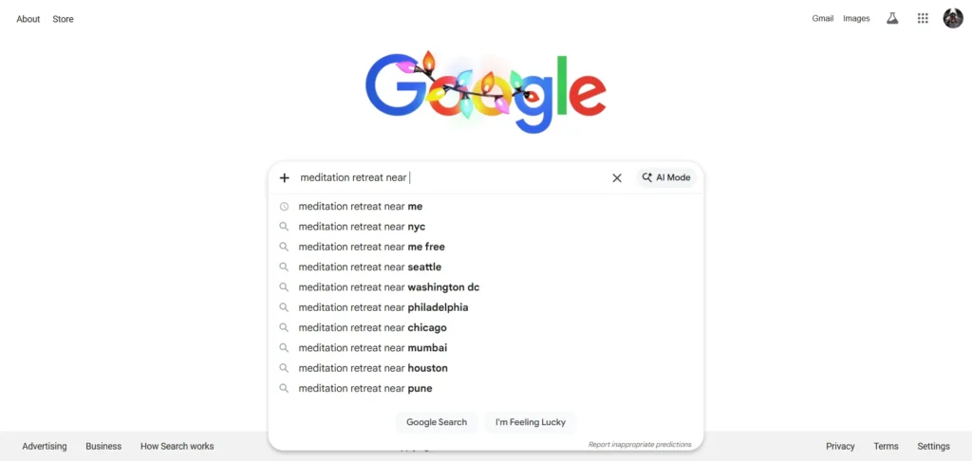Click the plus icon in search box
Image resolution: width=972 pixels, height=461 pixels.
284,177
